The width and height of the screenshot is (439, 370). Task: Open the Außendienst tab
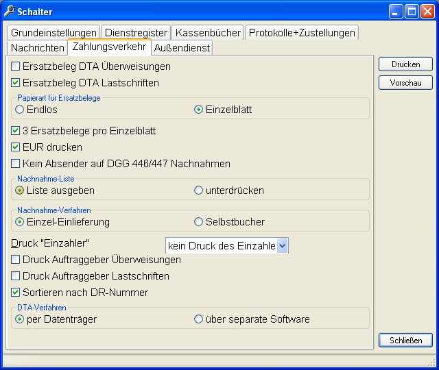(x=182, y=48)
